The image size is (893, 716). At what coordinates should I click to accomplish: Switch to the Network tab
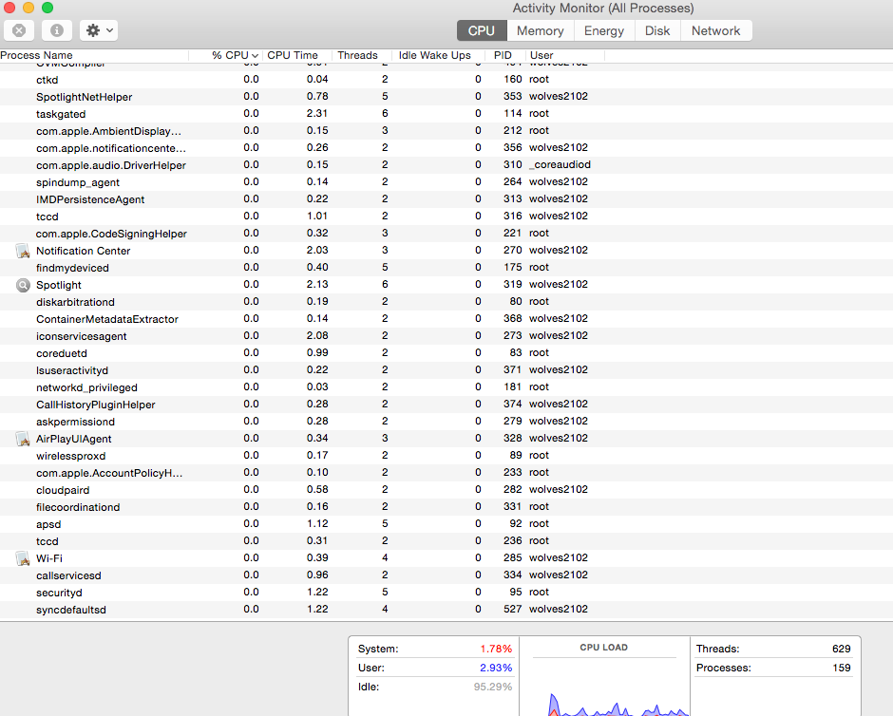point(716,30)
